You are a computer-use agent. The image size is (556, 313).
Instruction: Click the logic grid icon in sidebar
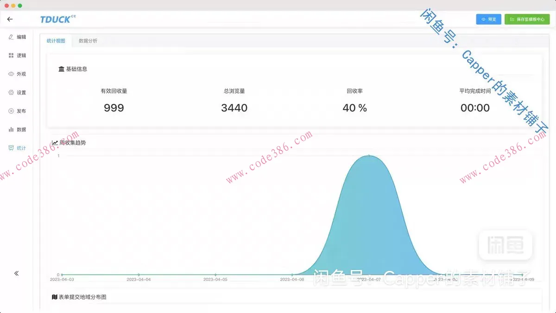pyautogui.click(x=11, y=55)
